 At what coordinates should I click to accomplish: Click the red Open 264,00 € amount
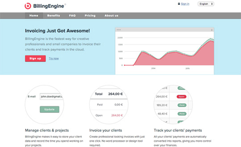[x=117, y=115]
